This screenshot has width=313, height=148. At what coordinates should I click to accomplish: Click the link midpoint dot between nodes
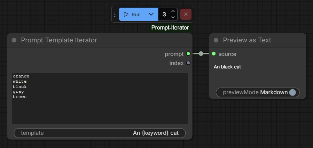coord(201,54)
